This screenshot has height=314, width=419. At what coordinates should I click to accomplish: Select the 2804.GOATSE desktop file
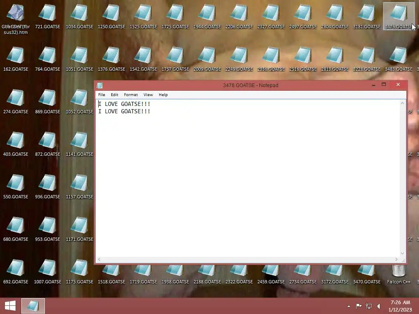[x=335, y=16]
